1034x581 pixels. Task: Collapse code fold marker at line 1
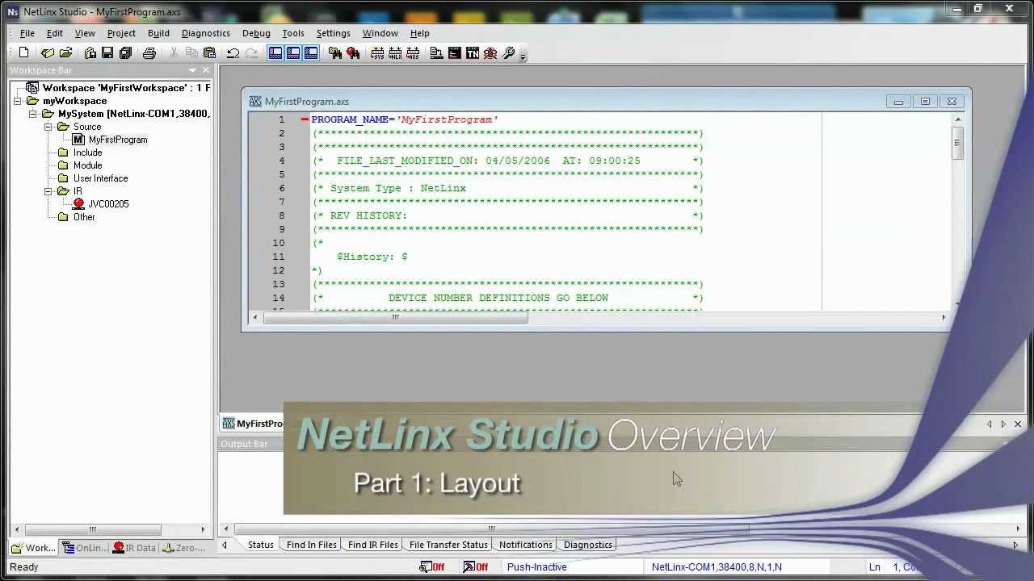click(x=305, y=119)
